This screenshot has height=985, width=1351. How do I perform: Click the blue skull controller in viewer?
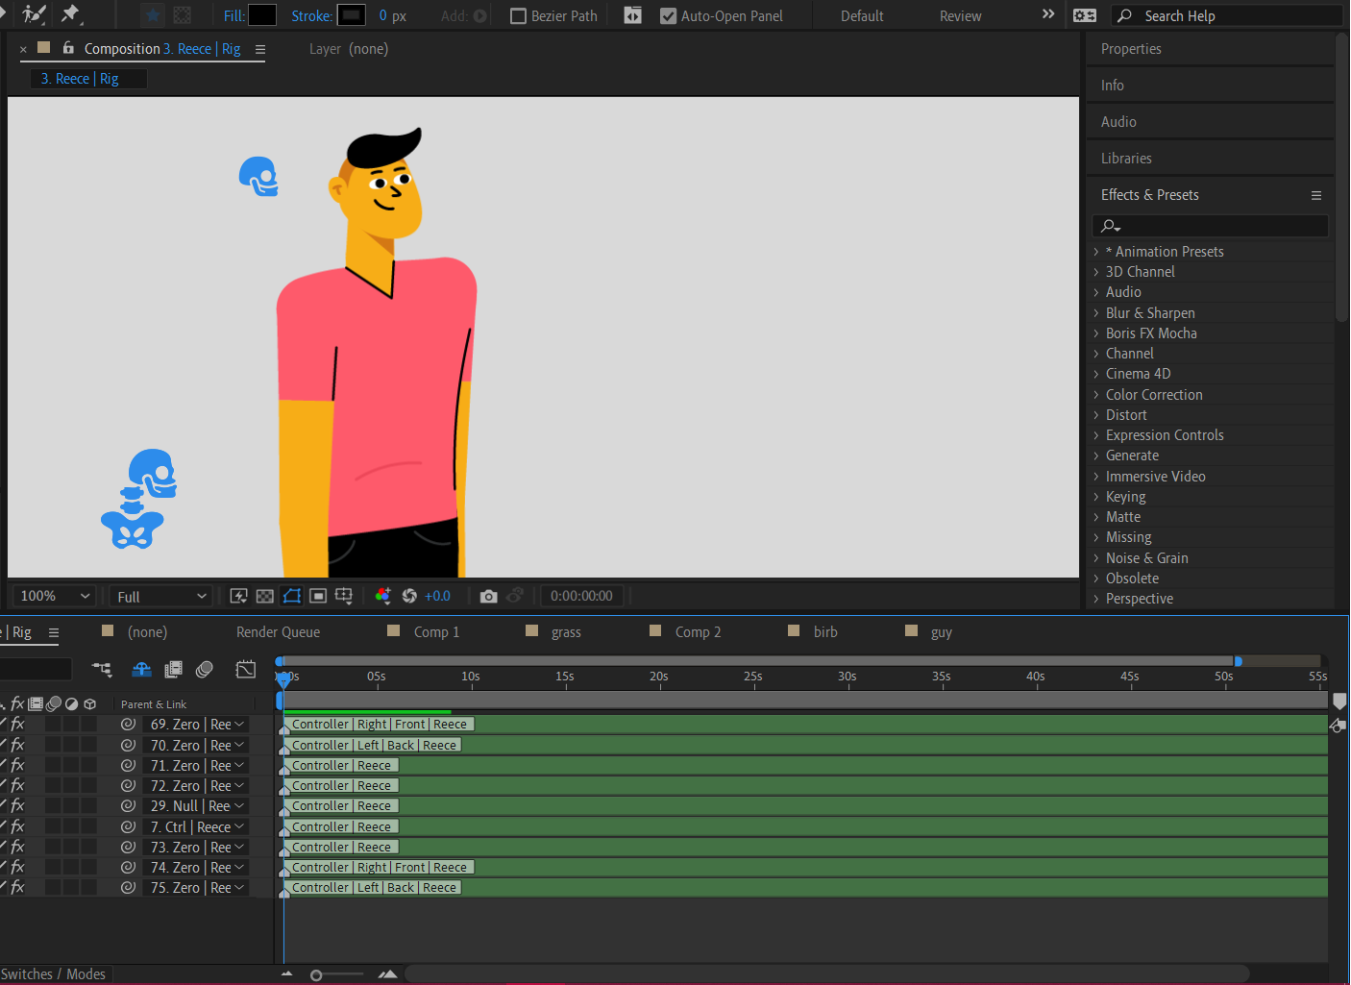pyautogui.click(x=258, y=177)
